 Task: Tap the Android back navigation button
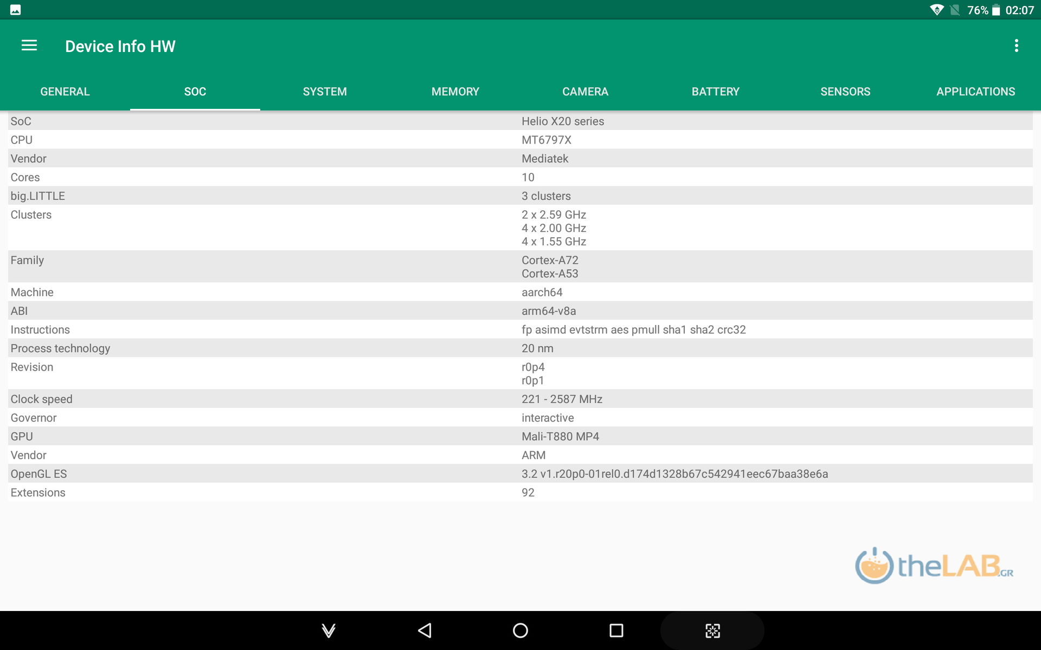[x=425, y=630]
